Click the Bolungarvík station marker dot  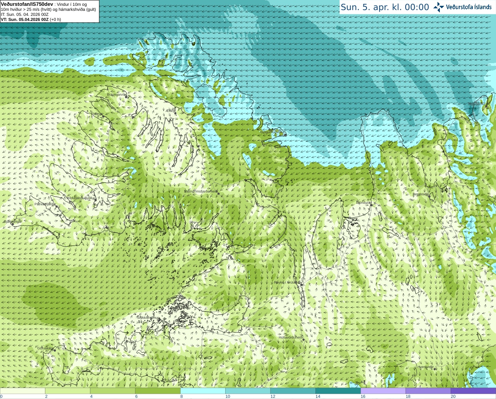coord(126,96)
